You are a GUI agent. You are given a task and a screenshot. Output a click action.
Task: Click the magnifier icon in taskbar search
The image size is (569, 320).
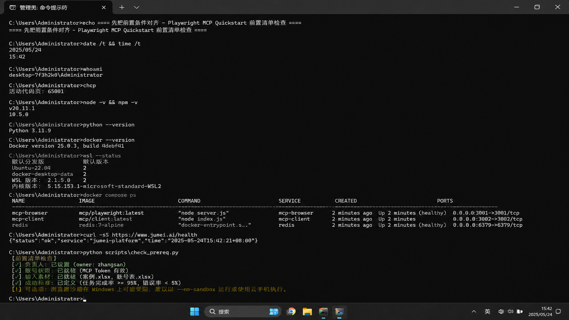point(212,311)
